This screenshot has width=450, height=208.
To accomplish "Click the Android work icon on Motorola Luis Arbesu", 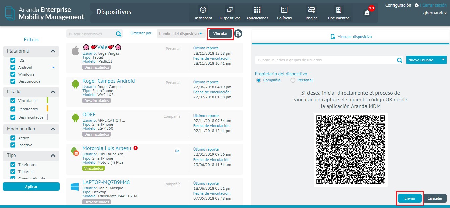I will [x=75, y=151].
